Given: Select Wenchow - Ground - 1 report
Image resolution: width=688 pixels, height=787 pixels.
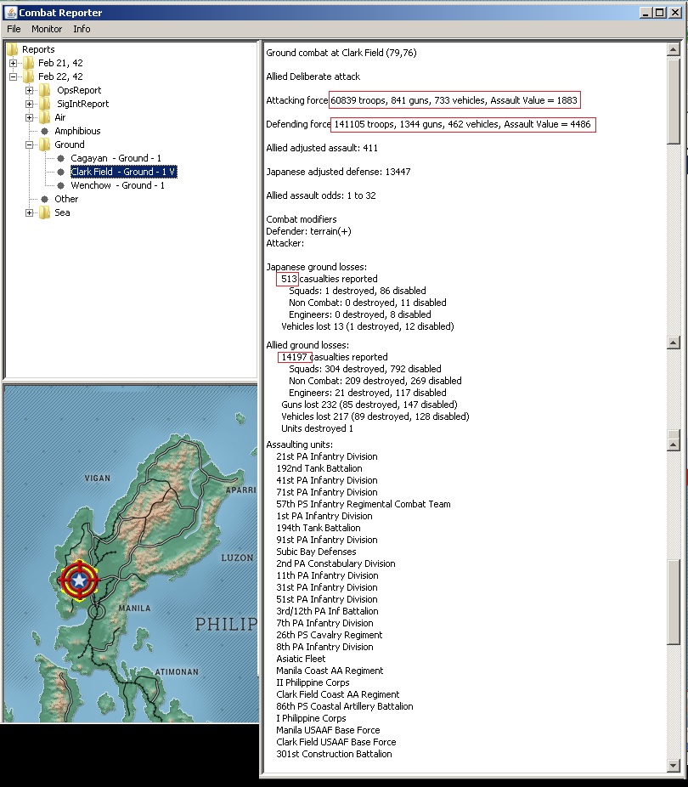Looking at the screenshot, I should 118,185.
